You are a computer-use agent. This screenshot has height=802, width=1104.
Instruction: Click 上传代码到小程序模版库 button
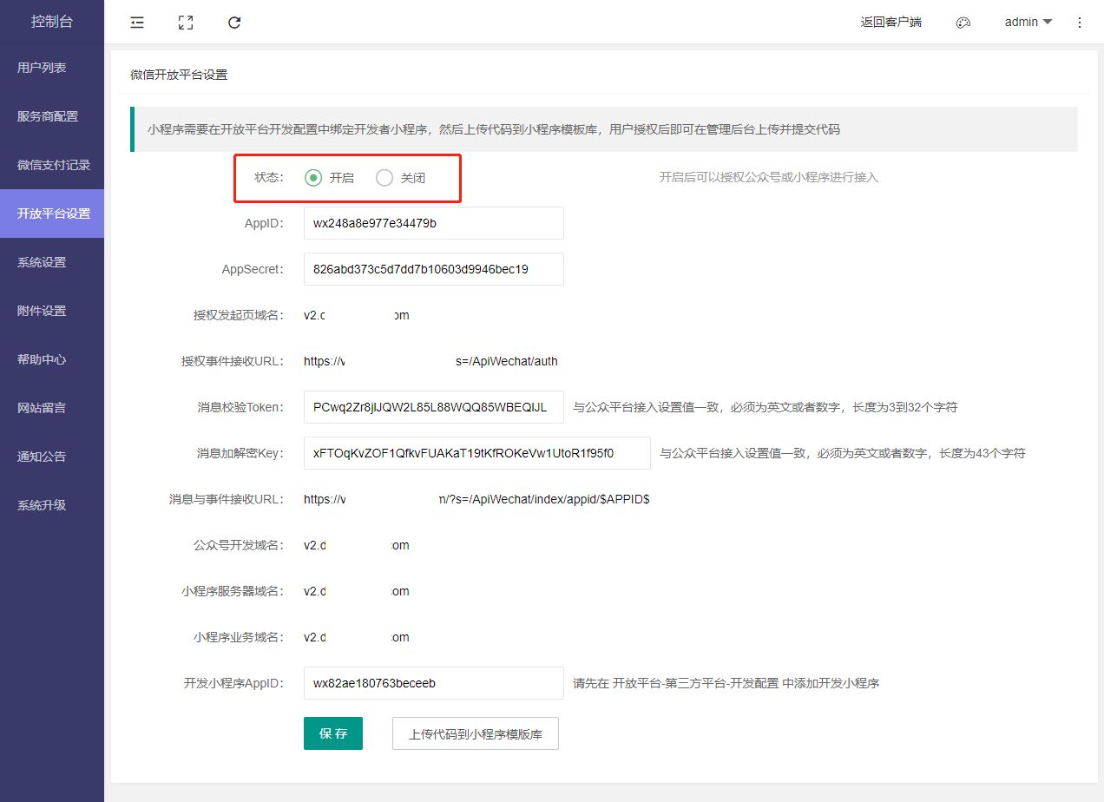click(476, 733)
